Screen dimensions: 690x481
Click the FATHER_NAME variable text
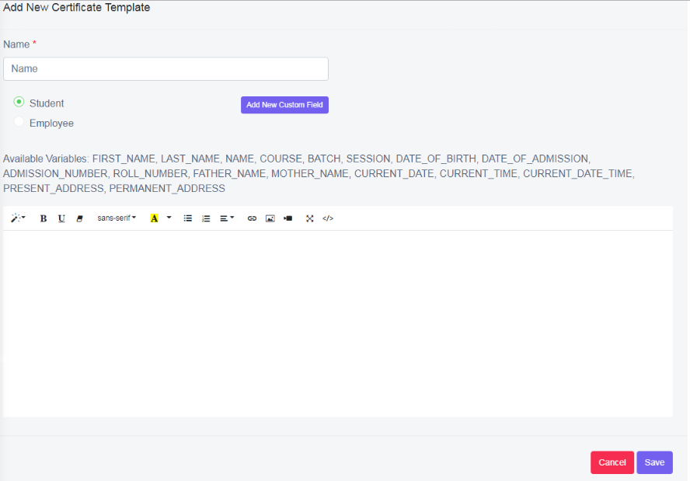tap(229, 174)
